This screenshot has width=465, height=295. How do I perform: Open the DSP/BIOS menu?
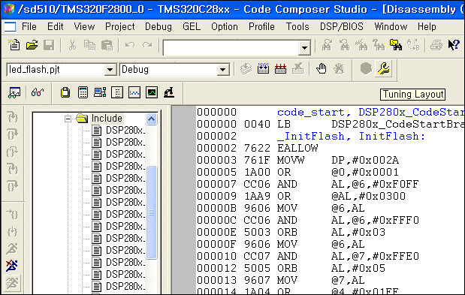342,27
